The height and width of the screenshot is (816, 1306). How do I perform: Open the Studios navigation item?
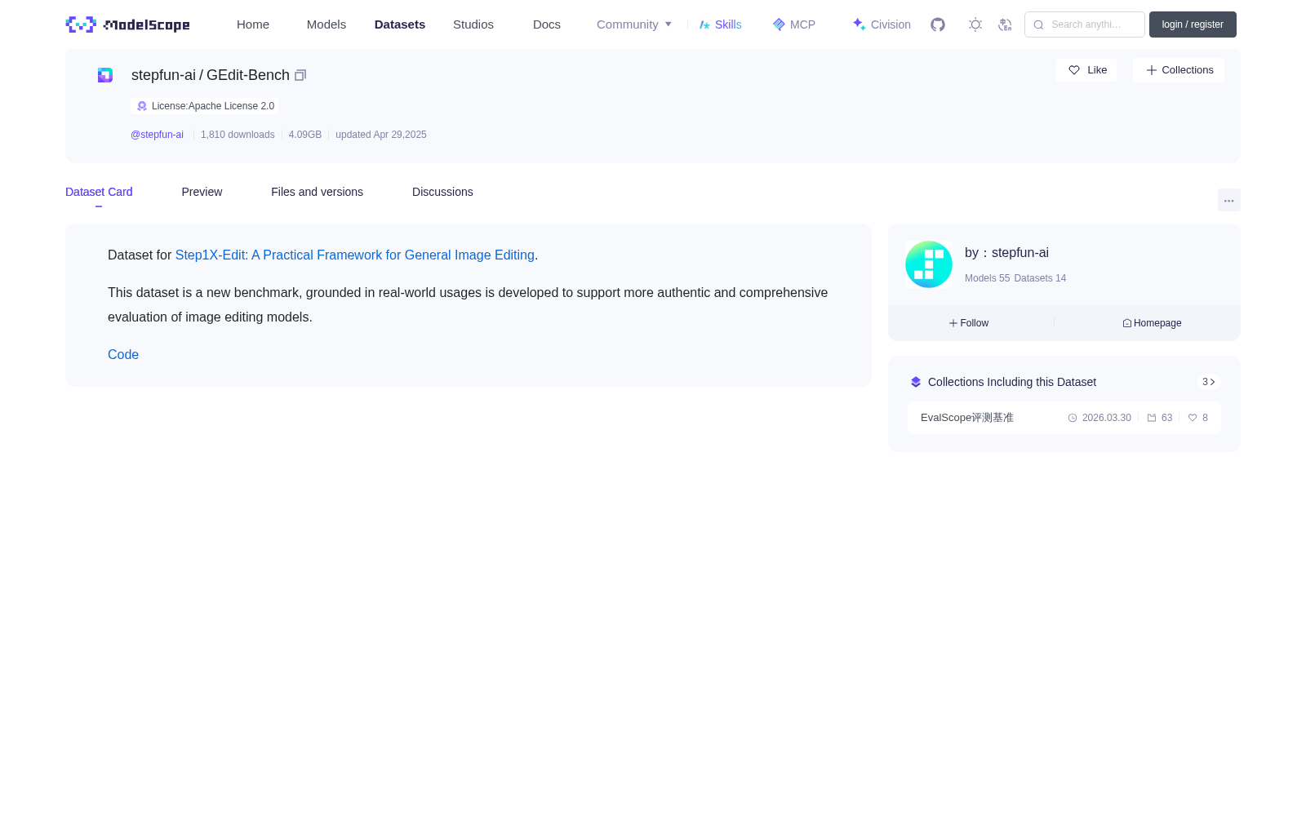click(x=473, y=24)
